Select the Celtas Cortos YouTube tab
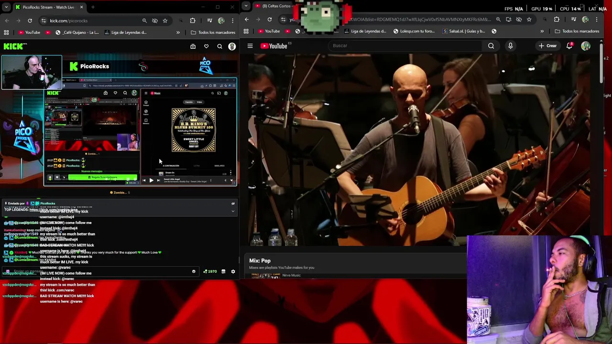612x344 pixels. coord(277,6)
